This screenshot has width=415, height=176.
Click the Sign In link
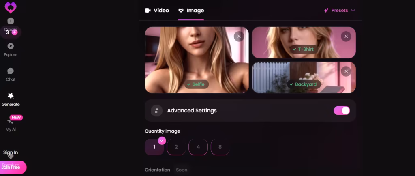[11, 152]
